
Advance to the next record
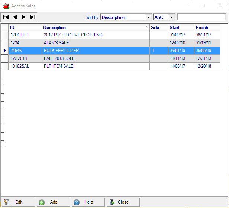pos(24,17)
